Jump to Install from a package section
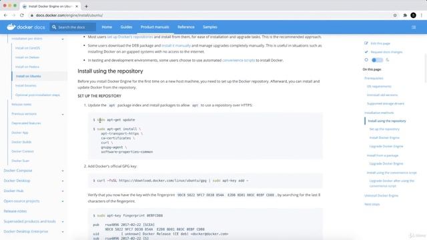 [382, 155]
